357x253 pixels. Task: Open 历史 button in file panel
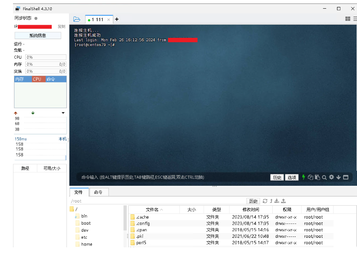click(x=253, y=201)
